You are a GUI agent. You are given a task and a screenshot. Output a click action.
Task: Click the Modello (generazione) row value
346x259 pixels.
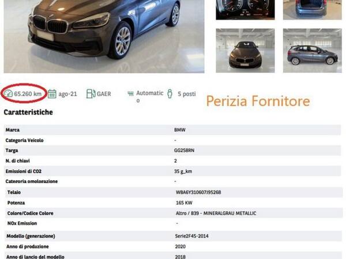coord(192,236)
